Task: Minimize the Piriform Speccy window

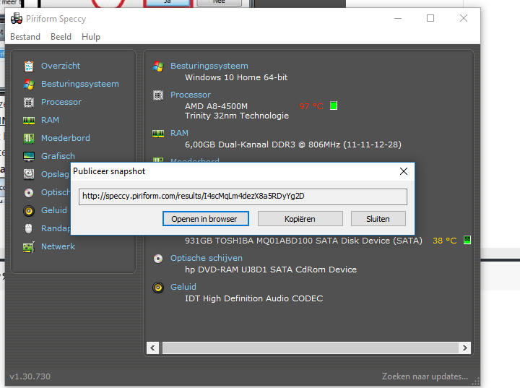Action: coord(398,18)
